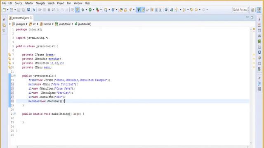Click the Search flashlight toolbar icon
This screenshot has width=264, height=148.
[130, 10]
